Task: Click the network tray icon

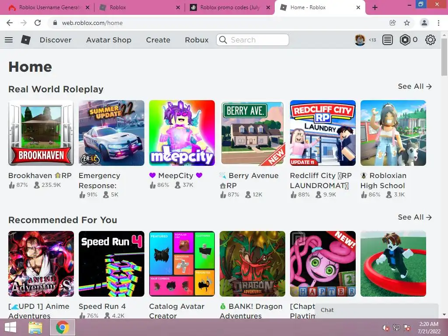Action: click(x=396, y=328)
